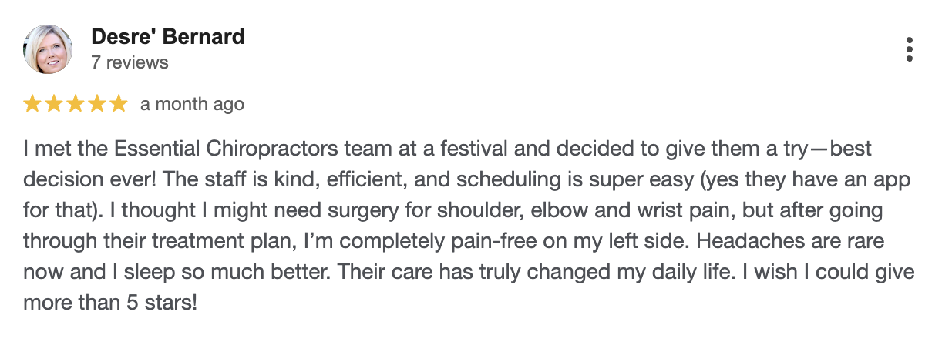Click the second gold rating star

(x=54, y=104)
